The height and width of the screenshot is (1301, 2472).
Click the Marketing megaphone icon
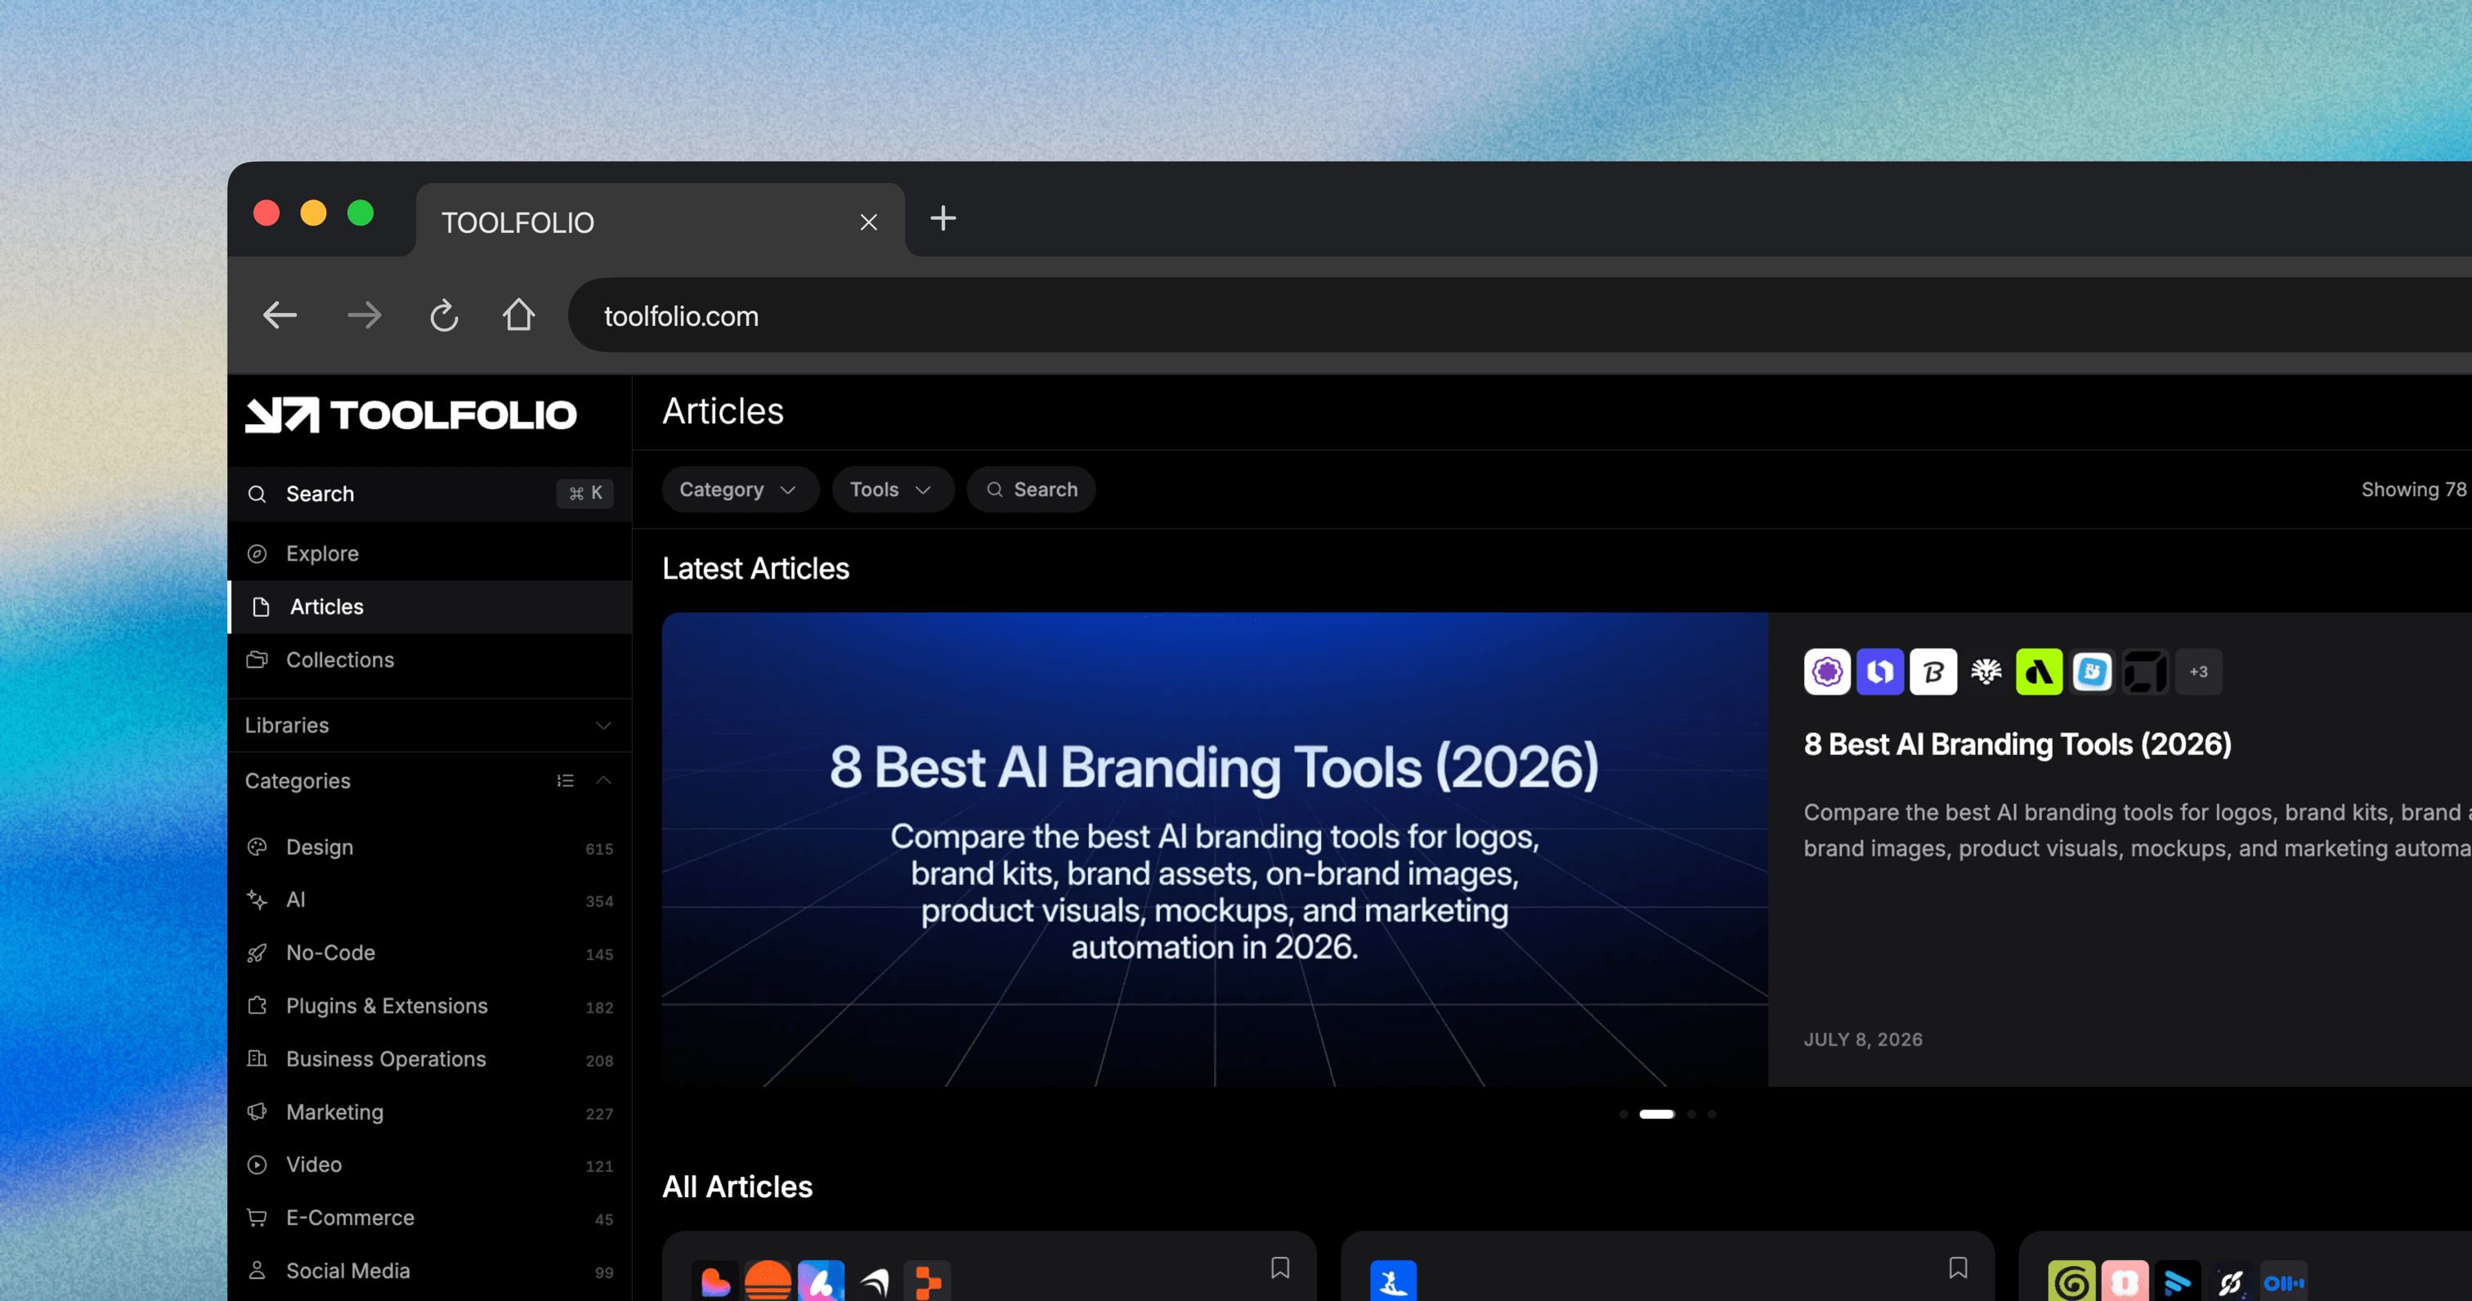click(257, 1111)
